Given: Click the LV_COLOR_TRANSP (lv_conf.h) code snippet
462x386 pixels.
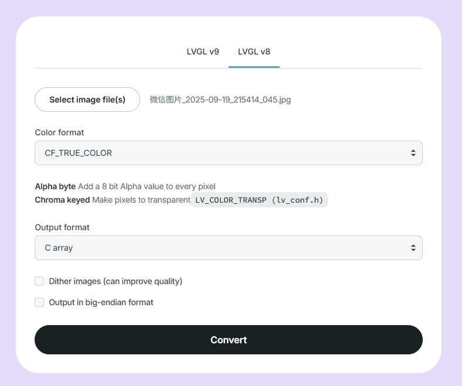Looking at the screenshot, I should click(259, 200).
